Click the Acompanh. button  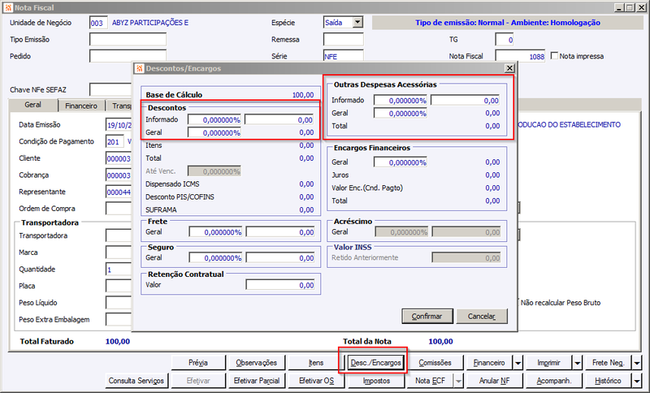pyautogui.click(x=554, y=381)
